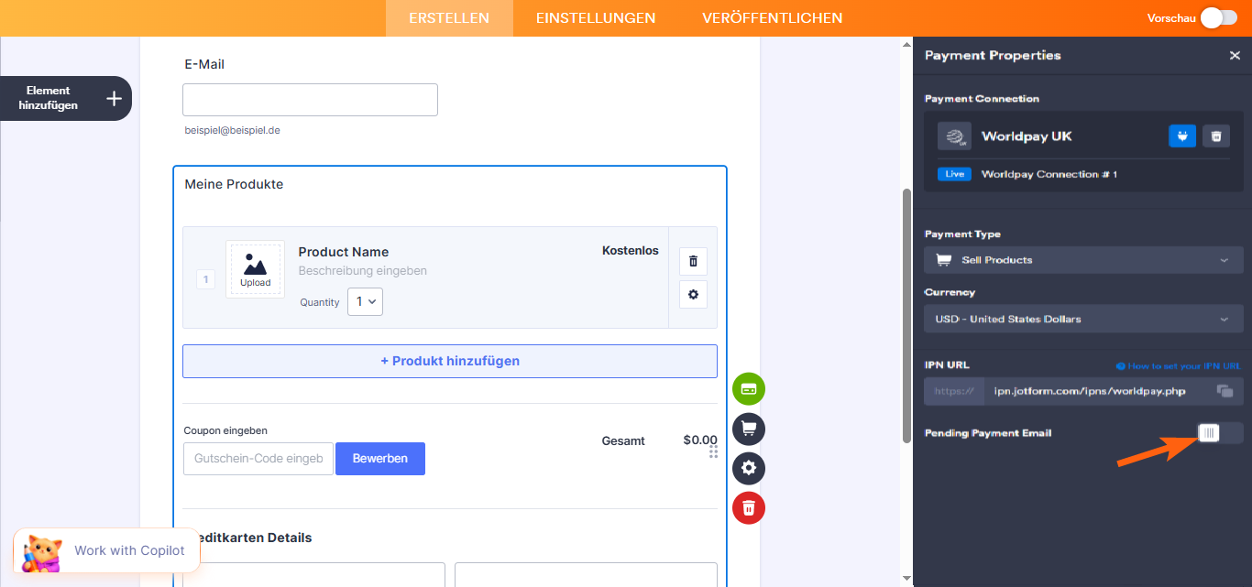The image size is (1252, 587).
Task: Open Product Name settings via gear icon
Action: (x=693, y=294)
